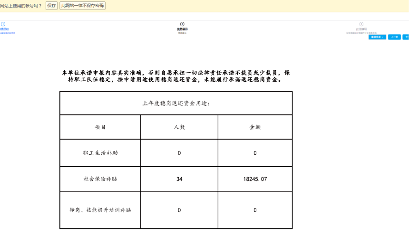Image resolution: width=409 pixels, height=245 pixels.
Task: Select step 3 在线填写 circle
Action: (x=361, y=24)
